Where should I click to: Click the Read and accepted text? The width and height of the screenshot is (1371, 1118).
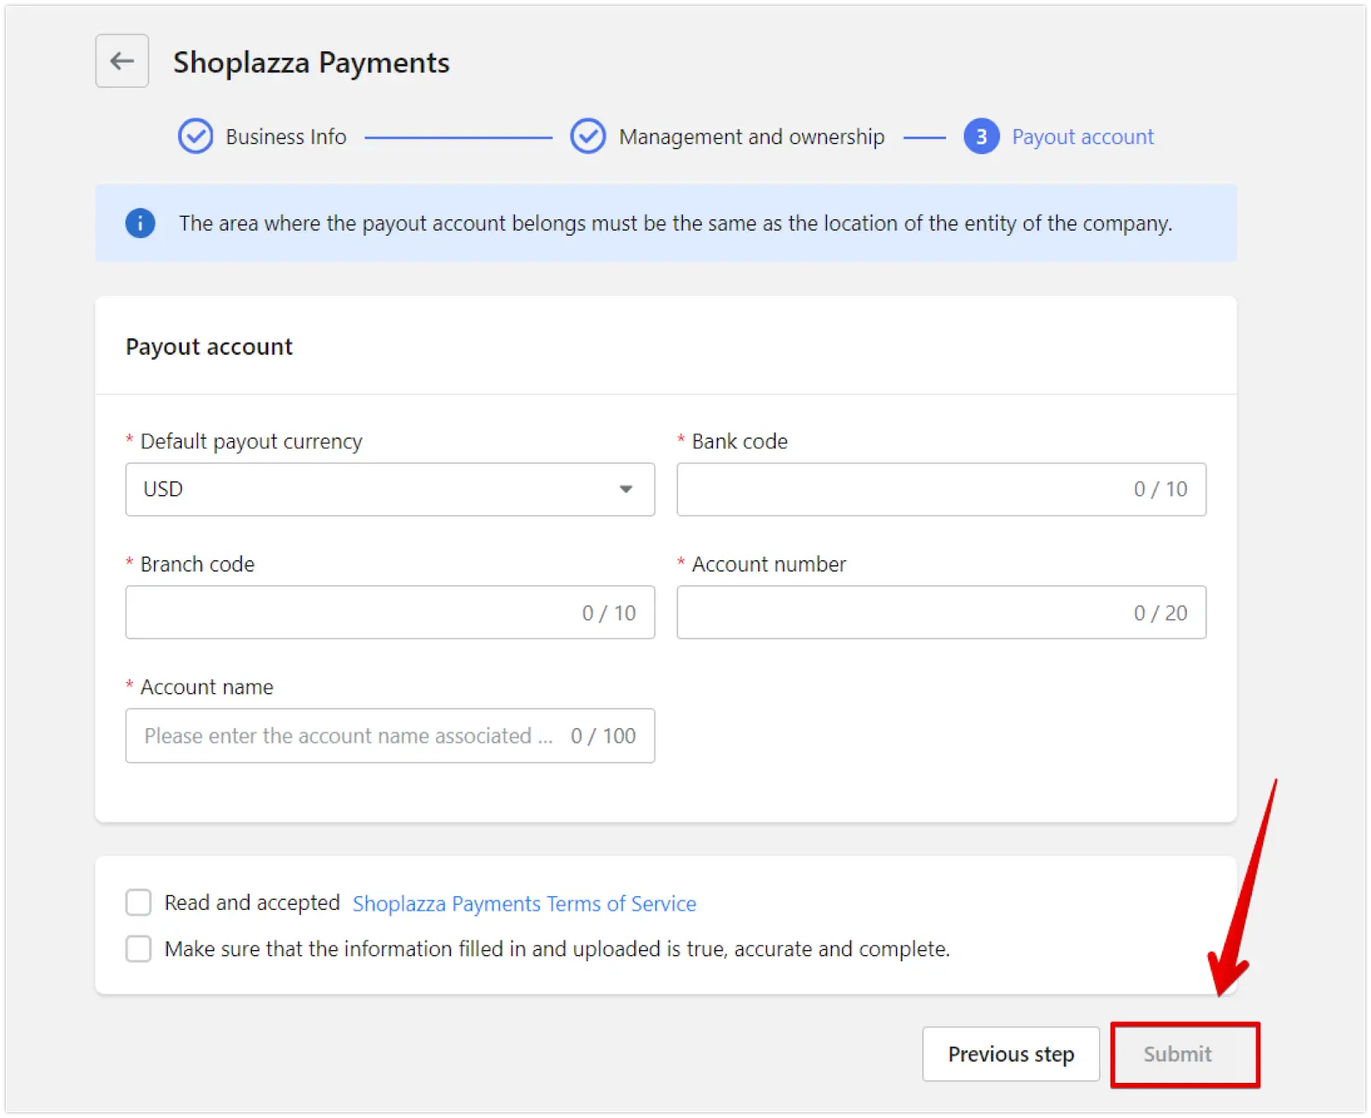coord(252,903)
